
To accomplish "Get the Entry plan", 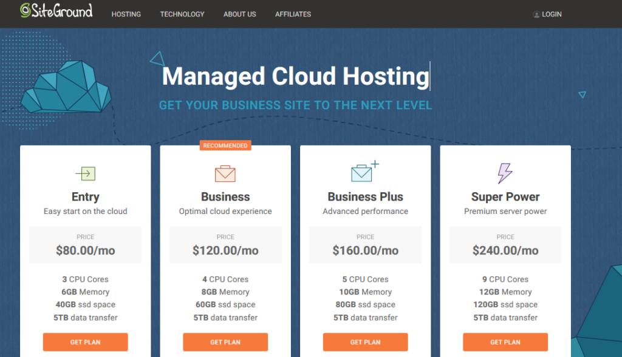I will coord(85,342).
